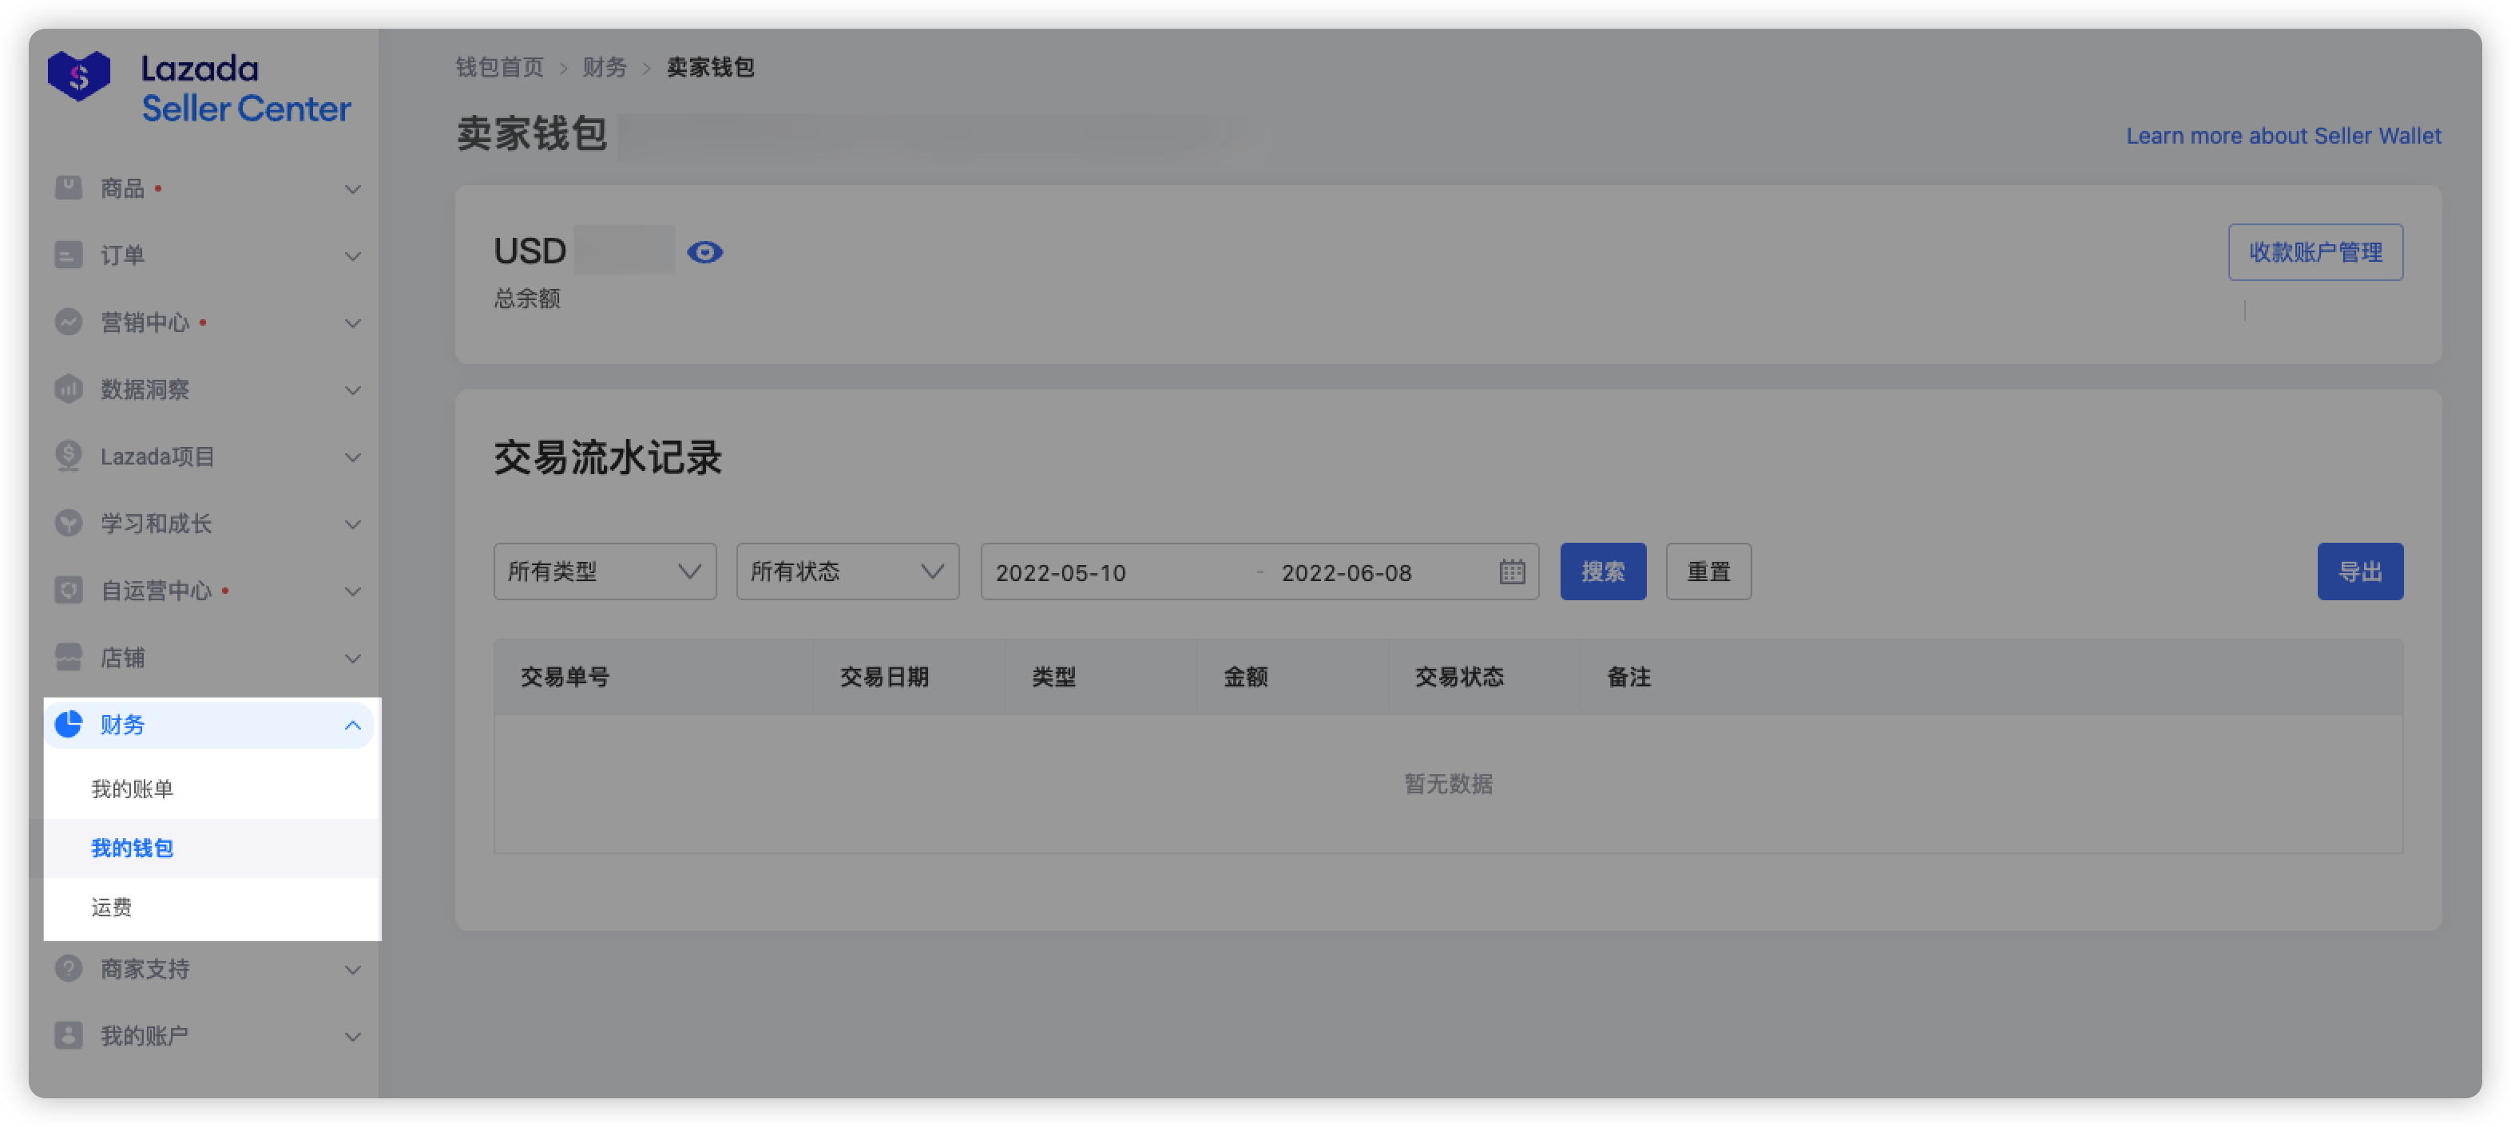Select 我的账单 in the finance menu
Screen dimensions: 2511x1127
tap(131, 789)
